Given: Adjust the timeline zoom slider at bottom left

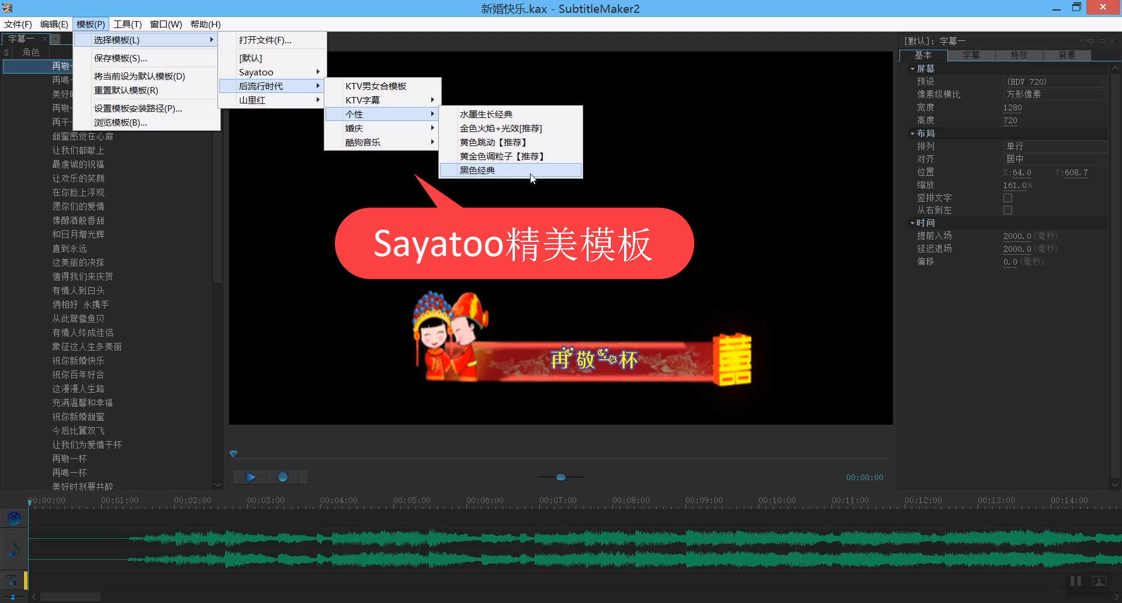Looking at the screenshot, I should click(x=13, y=597).
